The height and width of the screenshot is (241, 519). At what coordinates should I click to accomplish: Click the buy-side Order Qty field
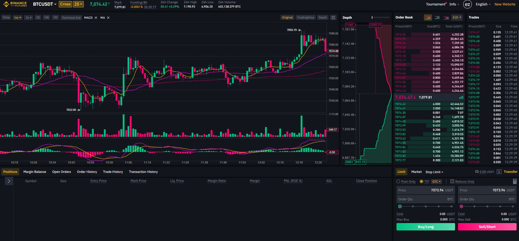click(426, 199)
